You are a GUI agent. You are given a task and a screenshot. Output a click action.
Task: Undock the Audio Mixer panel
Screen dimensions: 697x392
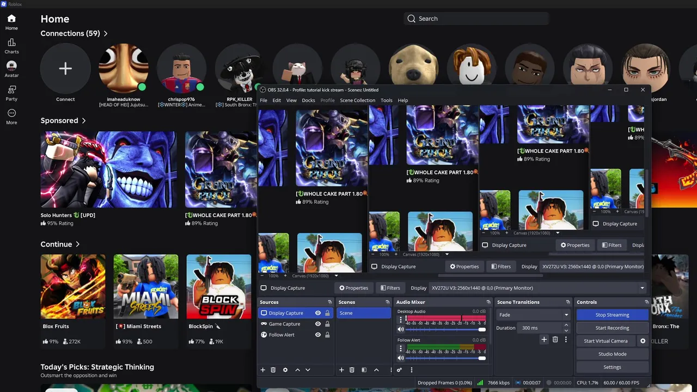[x=488, y=302]
